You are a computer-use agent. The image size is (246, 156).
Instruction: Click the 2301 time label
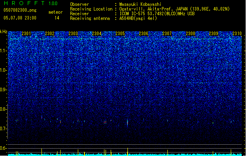(26, 34)
